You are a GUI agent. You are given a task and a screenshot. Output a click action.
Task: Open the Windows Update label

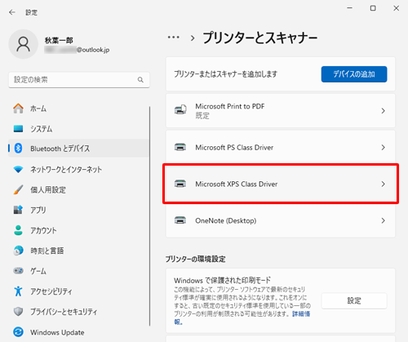click(x=57, y=332)
